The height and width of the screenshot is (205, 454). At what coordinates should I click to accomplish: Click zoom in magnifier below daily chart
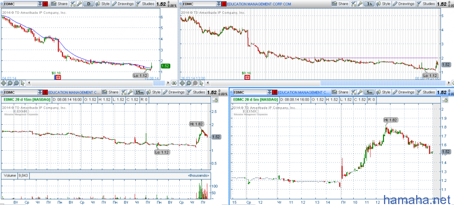coord(10,83)
